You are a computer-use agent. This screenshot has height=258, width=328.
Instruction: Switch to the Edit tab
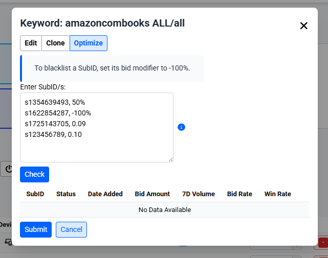[x=31, y=43]
